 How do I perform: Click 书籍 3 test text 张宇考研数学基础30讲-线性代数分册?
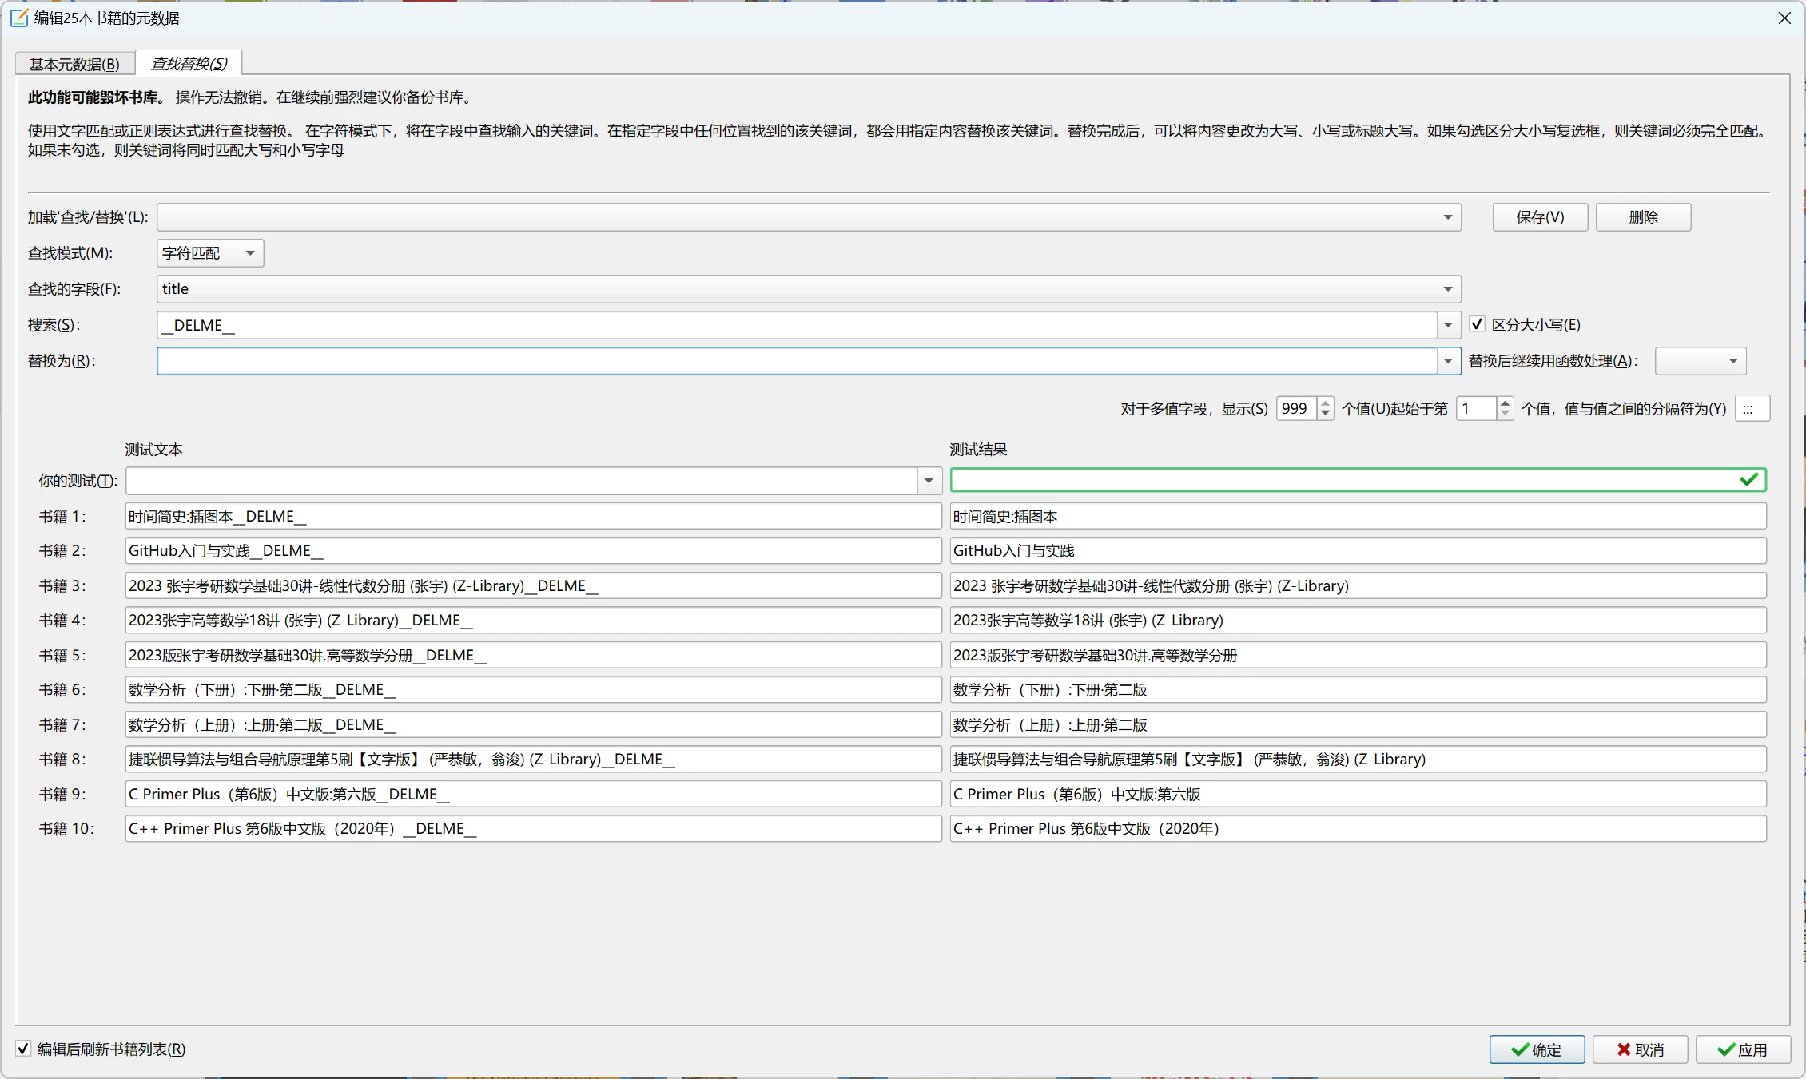click(533, 585)
